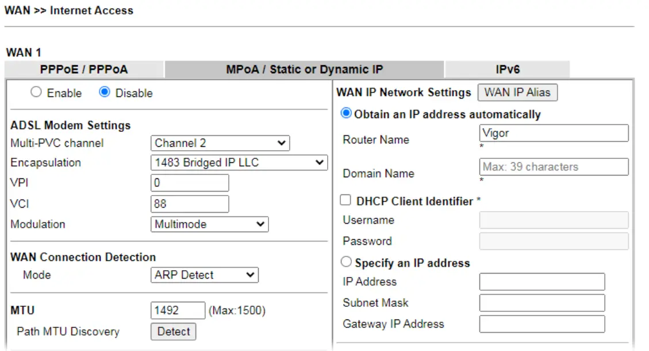Edit the MTU value field
This screenshot has width=649, height=351.
(178, 310)
